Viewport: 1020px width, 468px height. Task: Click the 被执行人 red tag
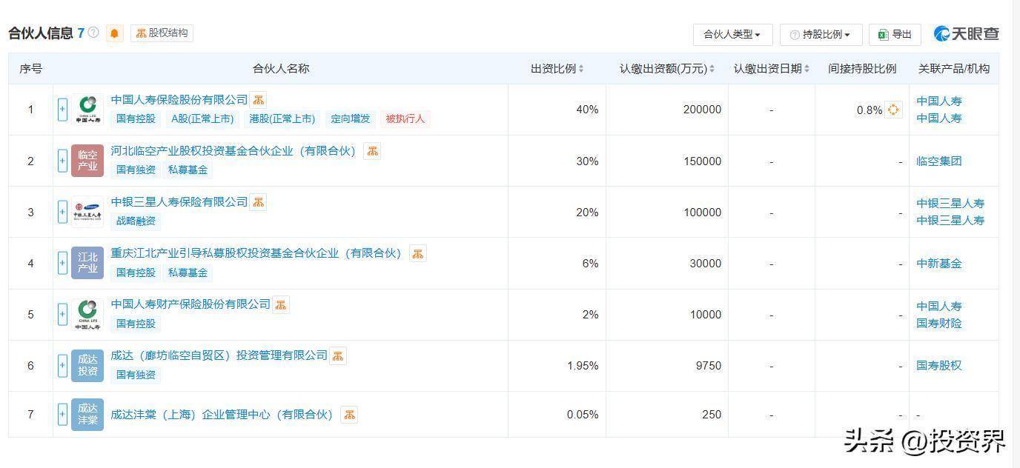(x=405, y=118)
